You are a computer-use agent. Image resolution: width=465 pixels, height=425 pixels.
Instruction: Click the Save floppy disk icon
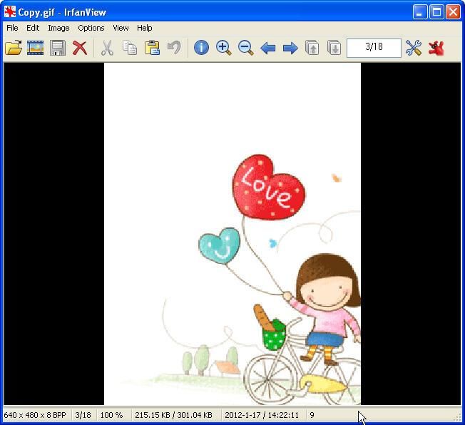coord(58,48)
